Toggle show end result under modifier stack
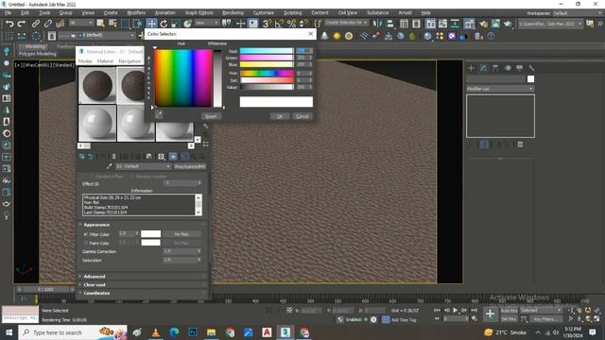Image resolution: width=605 pixels, height=340 pixels. coord(484,144)
